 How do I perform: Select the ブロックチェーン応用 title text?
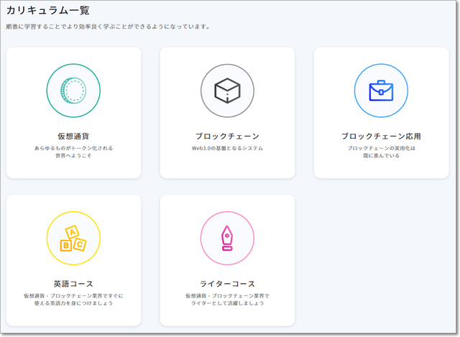point(381,136)
